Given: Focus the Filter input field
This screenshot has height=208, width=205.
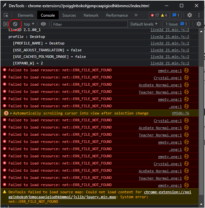Looking at the screenshot, I should [x=90, y=24].
